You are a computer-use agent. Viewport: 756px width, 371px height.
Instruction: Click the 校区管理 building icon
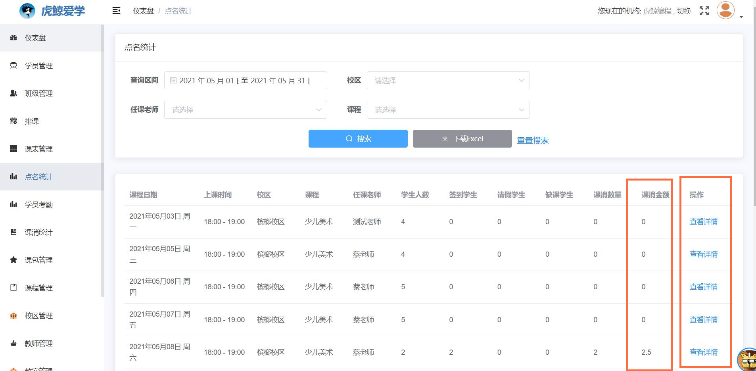click(x=13, y=315)
